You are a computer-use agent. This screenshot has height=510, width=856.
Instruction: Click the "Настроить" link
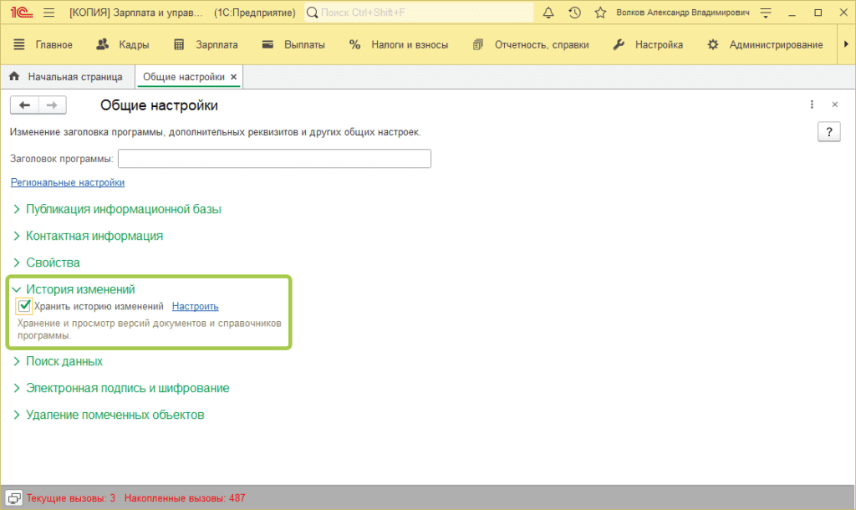(x=195, y=306)
